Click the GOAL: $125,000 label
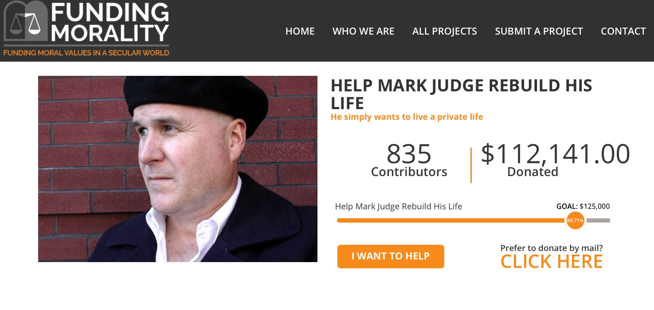The height and width of the screenshot is (310, 654). pos(583,206)
